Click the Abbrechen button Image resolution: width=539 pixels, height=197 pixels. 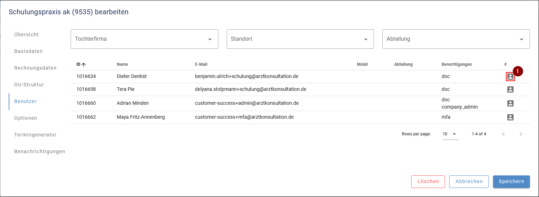pos(469,181)
